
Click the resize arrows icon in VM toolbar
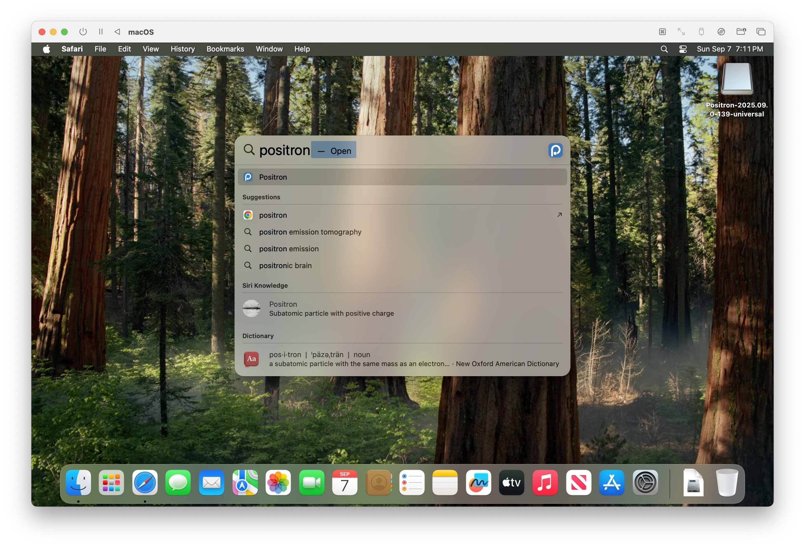click(681, 32)
